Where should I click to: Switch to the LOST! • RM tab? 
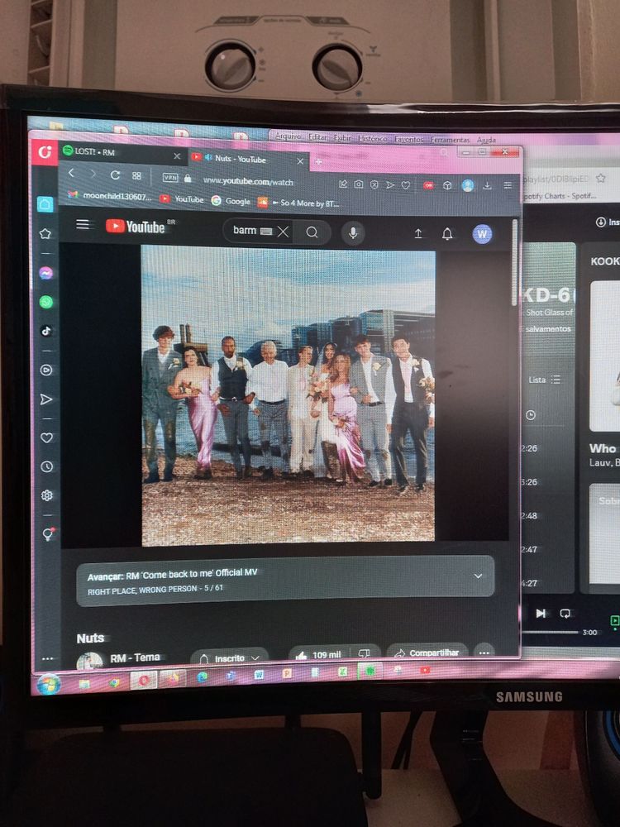pos(122,153)
